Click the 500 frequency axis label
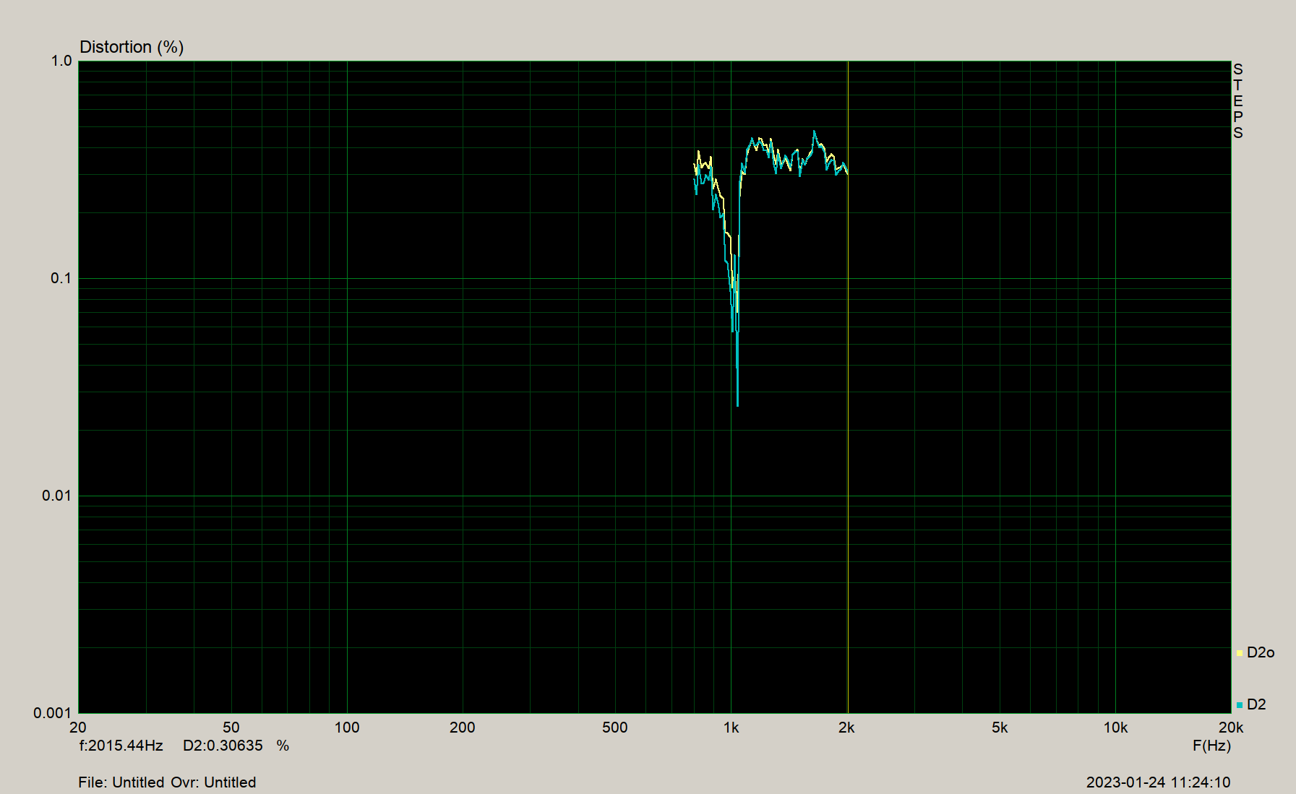 (615, 728)
